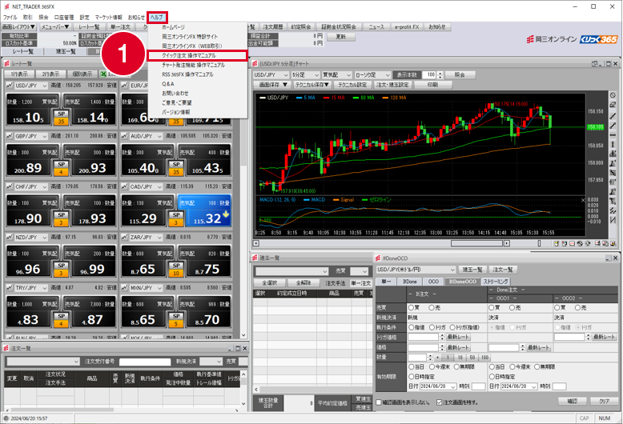Click the テクニカル設定 button
This screenshot has width=623, height=424.
click(x=353, y=85)
